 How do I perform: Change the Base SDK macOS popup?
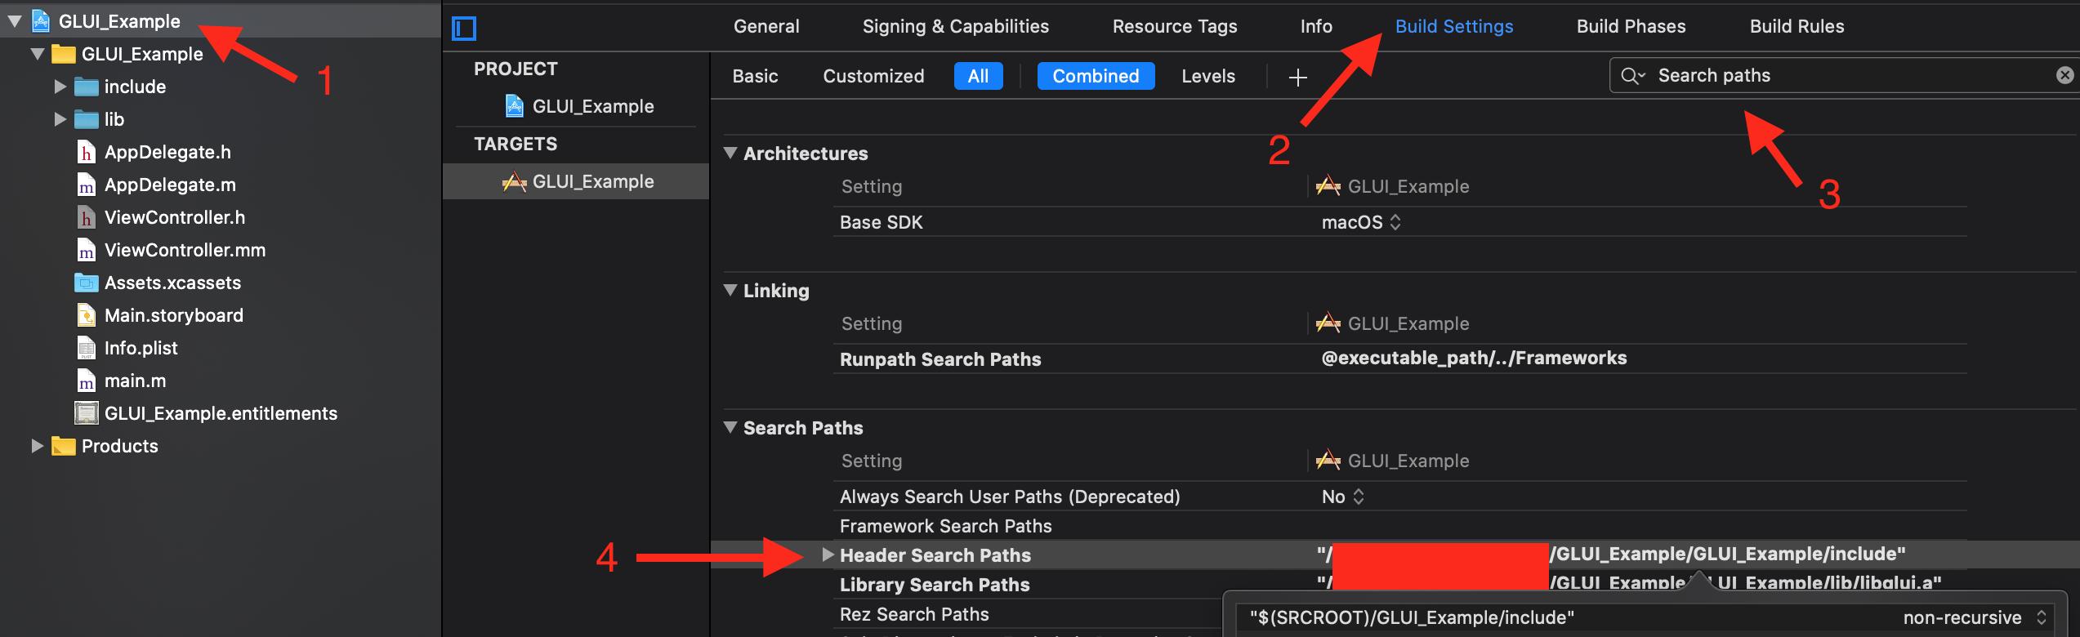click(x=1361, y=222)
